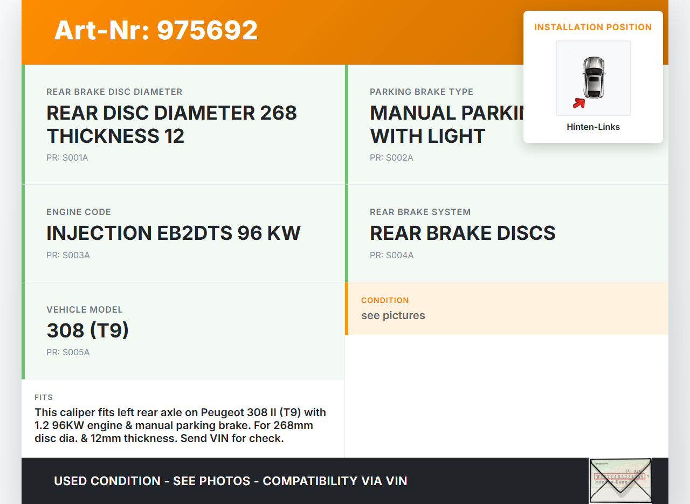Image resolution: width=690 pixels, height=504 pixels.
Task: Click the Engine Code label
Action: click(79, 212)
